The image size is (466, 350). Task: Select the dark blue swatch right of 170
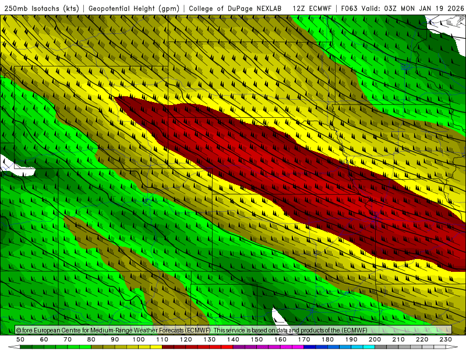310,347
